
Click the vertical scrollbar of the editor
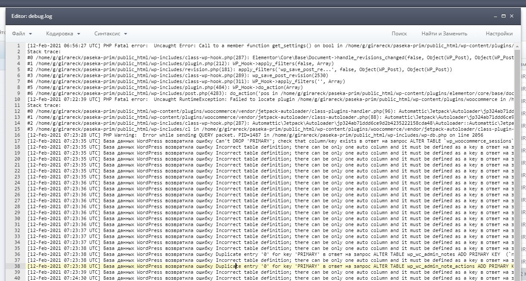517,162
